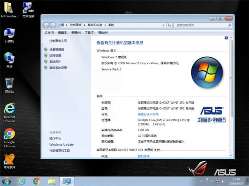Open File Explorer from the taskbar
249x186 pixels.
coord(52,181)
